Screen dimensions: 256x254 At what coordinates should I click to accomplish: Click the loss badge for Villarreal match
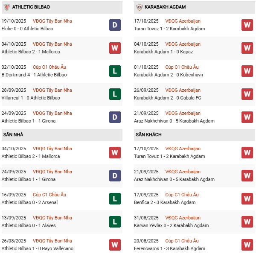click(115, 94)
